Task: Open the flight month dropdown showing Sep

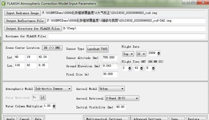Action: (x=128, y=54)
